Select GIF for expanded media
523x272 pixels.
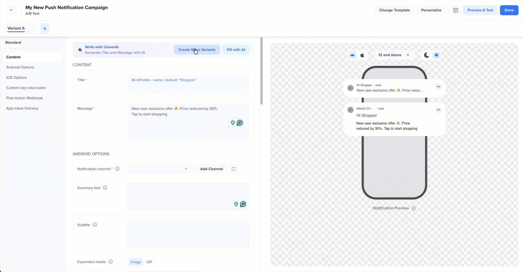(x=149, y=262)
